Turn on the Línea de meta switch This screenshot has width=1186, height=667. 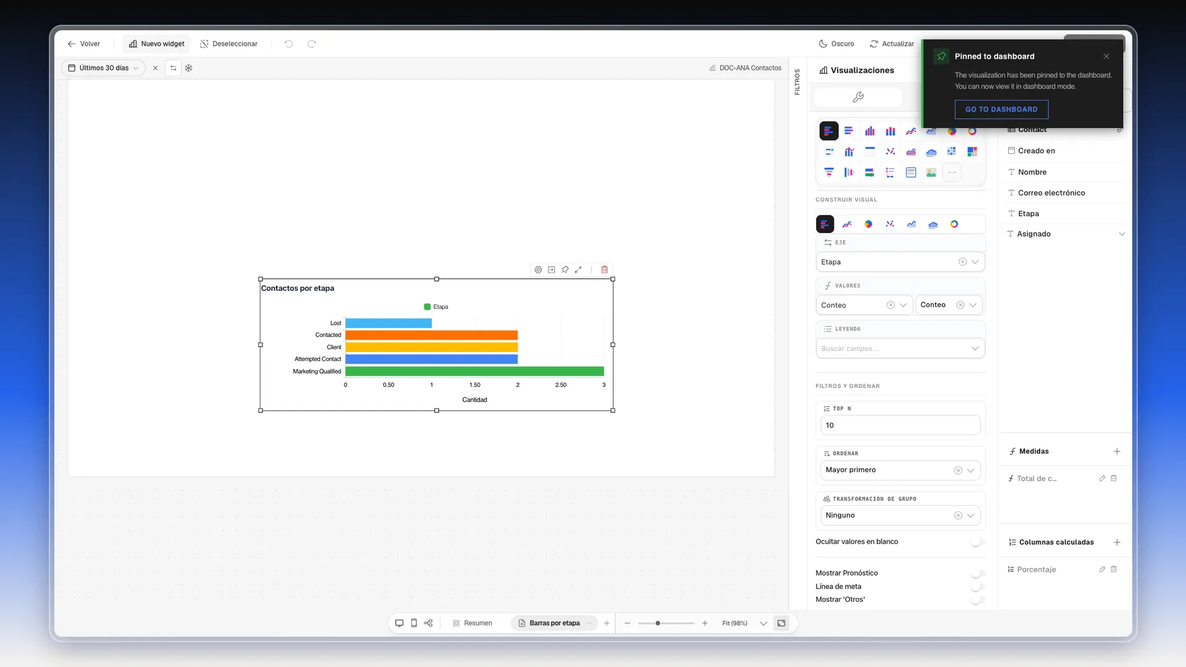click(977, 587)
